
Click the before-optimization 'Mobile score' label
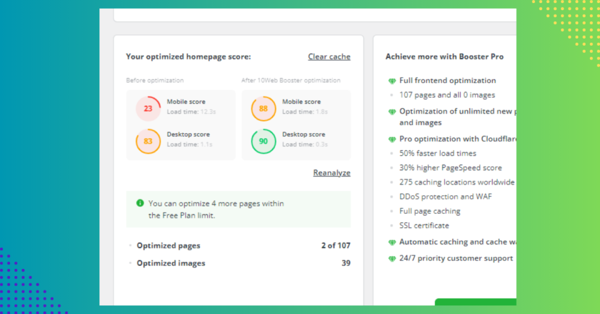(186, 102)
